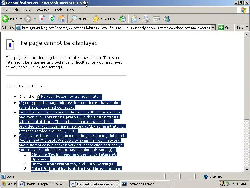Click the inline Refresh icon in the error text
The image size is (250, 188).
pos(37,97)
